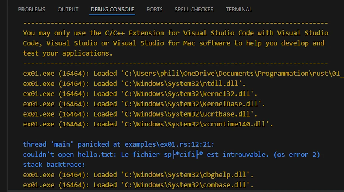The image size is (344, 192).
Task: Select the vcruntime140.dll loaded line
Action: [148, 124]
